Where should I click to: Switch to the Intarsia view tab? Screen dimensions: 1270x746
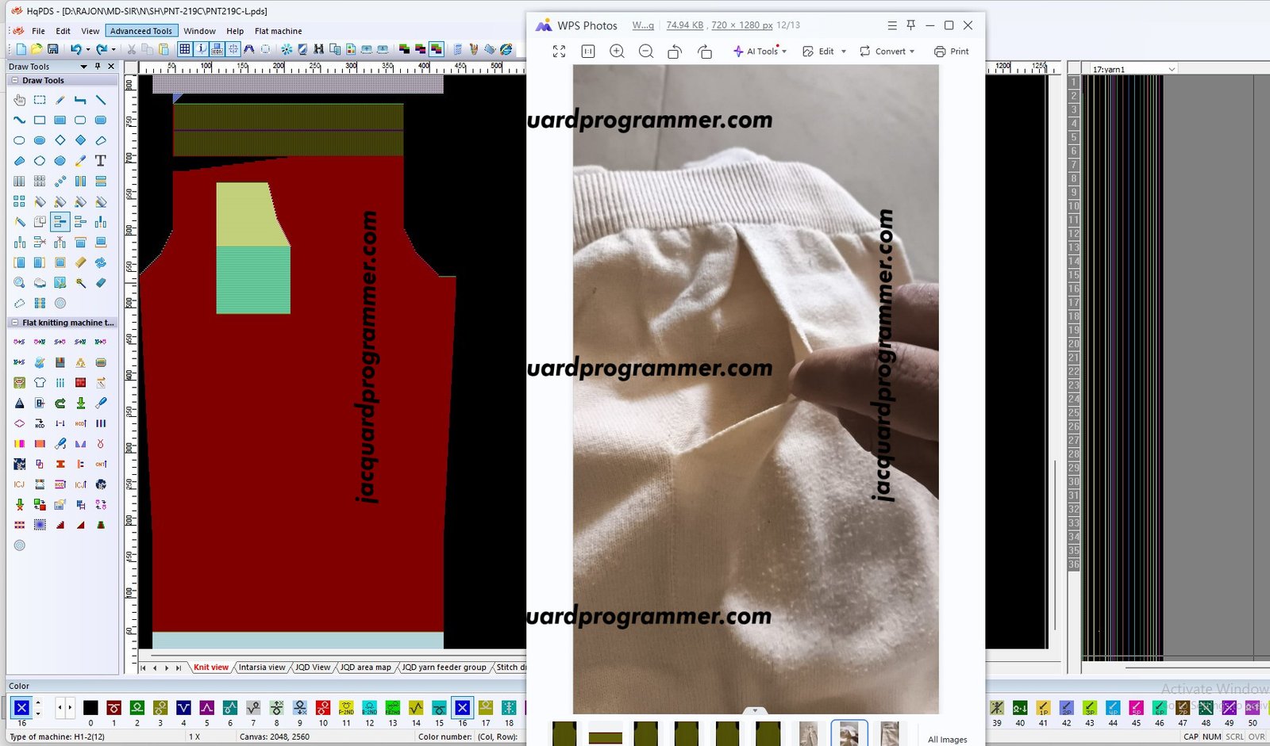(261, 668)
